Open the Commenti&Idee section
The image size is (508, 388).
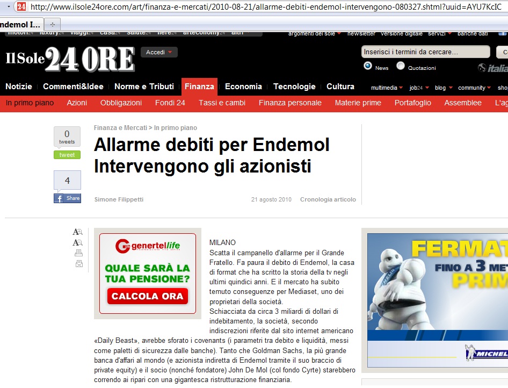point(73,87)
